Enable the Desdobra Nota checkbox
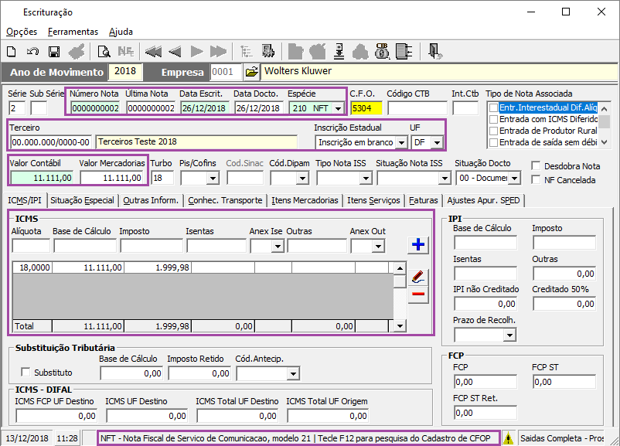620x446 pixels. click(x=536, y=165)
